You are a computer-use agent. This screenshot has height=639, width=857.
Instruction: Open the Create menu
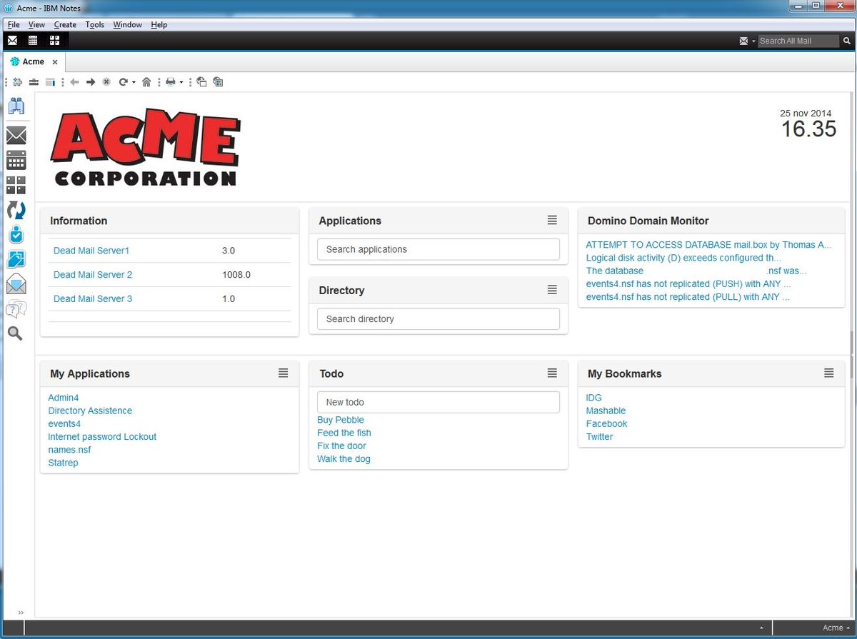pyautogui.click(x=65, y=24)
